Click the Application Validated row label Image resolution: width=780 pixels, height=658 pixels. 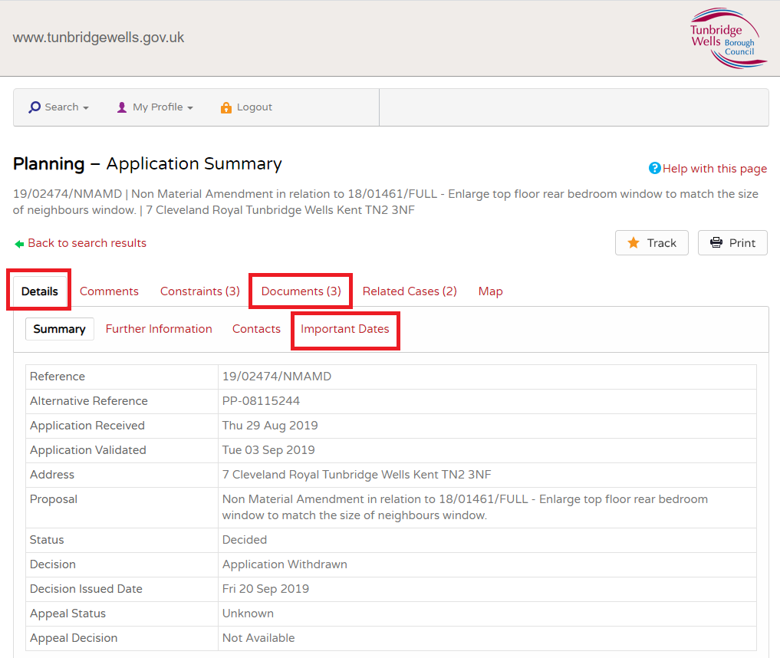coord(88,450)
